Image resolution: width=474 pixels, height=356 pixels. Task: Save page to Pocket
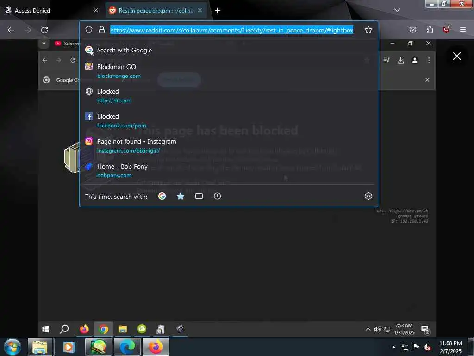(x=412, y=30)
